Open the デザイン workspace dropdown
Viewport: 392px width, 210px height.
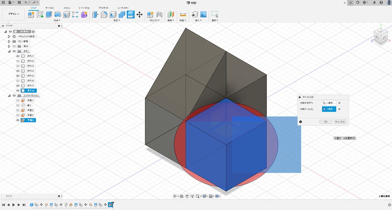(13, 14)
